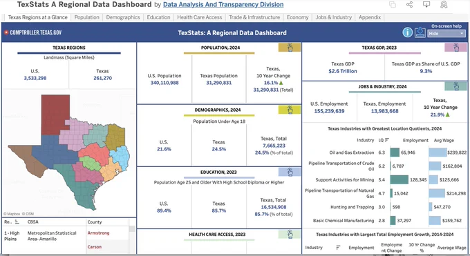Click Armstrong county entry
Screen dimensions: 470x256
coord(98,233)
